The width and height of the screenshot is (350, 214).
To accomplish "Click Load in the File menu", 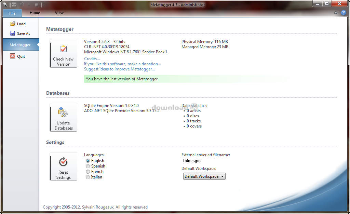I will 18,24.
